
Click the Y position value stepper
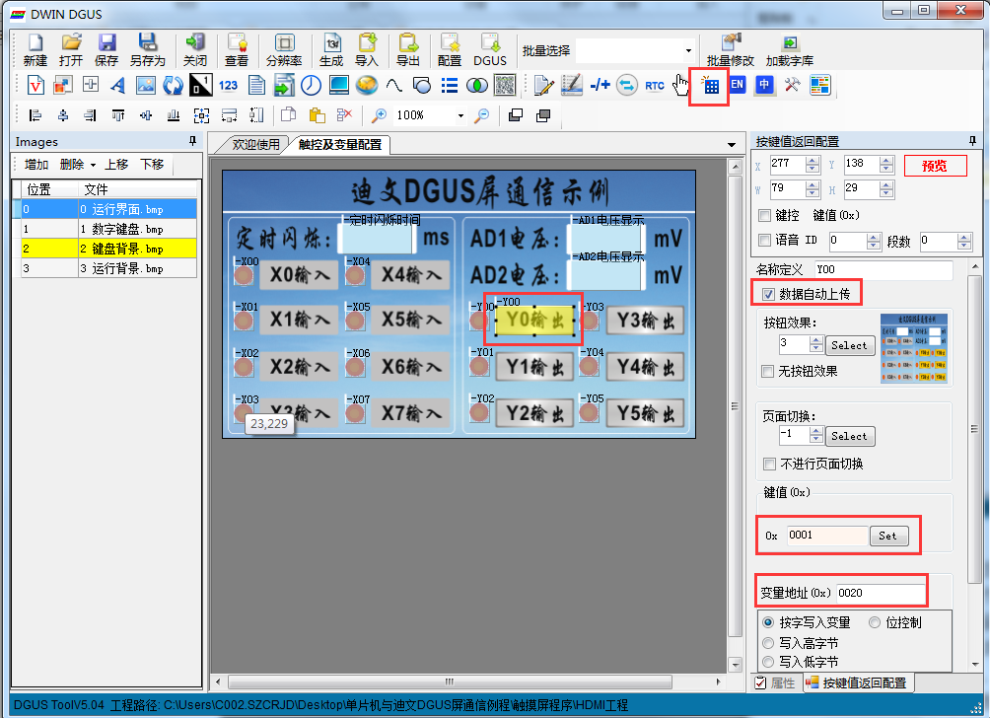click(886, 165)
